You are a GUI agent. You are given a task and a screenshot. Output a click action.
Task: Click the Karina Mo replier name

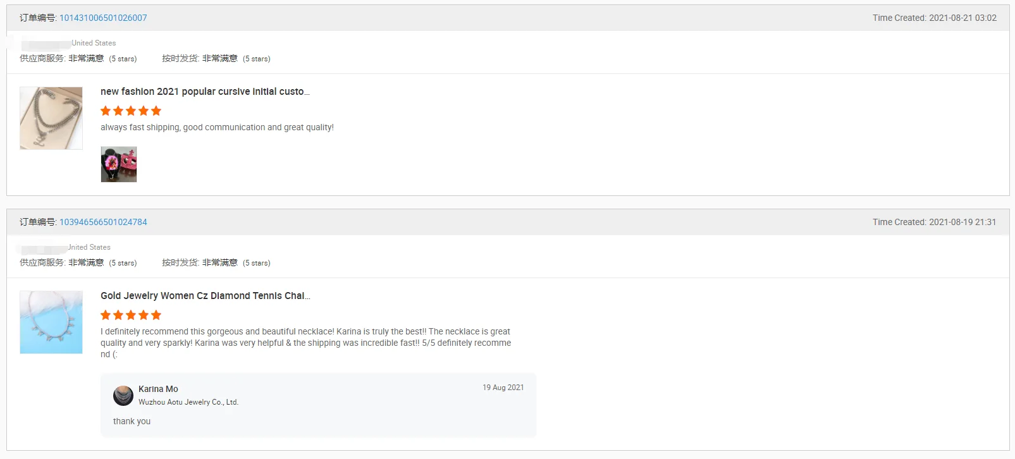pyautogui.click(x=158, y=389)
